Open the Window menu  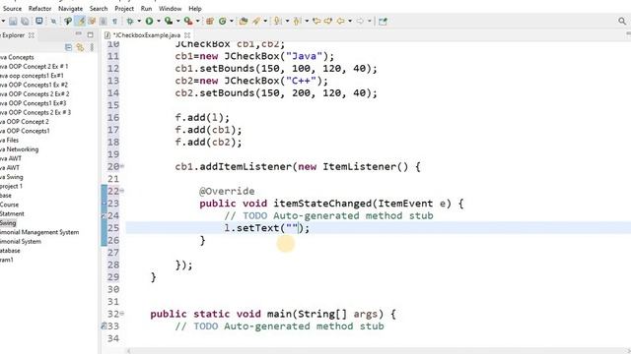(x=170, y=9)
